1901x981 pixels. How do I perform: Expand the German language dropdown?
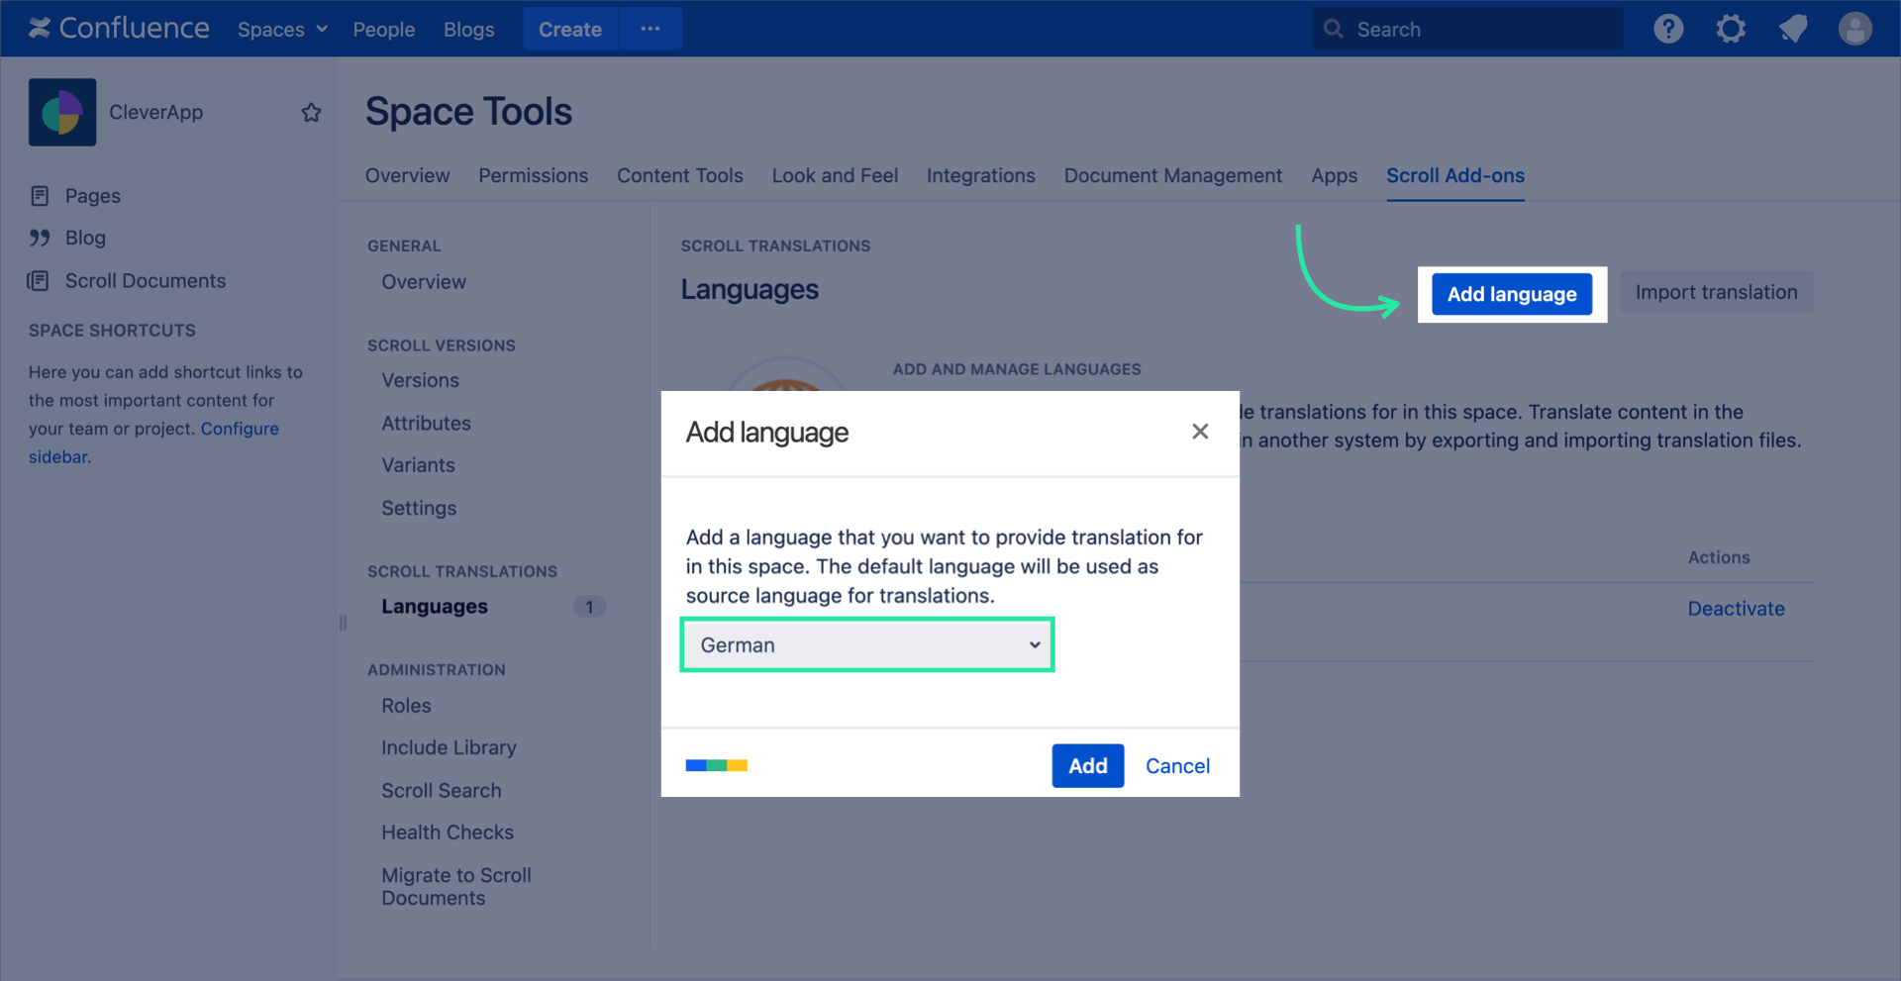[867, 645]
